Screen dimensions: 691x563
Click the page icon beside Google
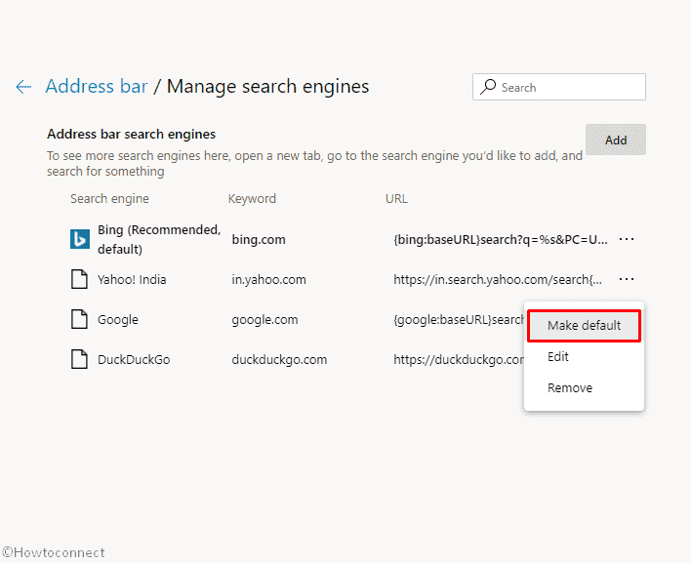(79, 319)
